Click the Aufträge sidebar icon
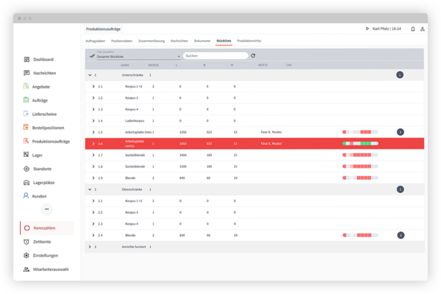 click(x=26, y=100)
